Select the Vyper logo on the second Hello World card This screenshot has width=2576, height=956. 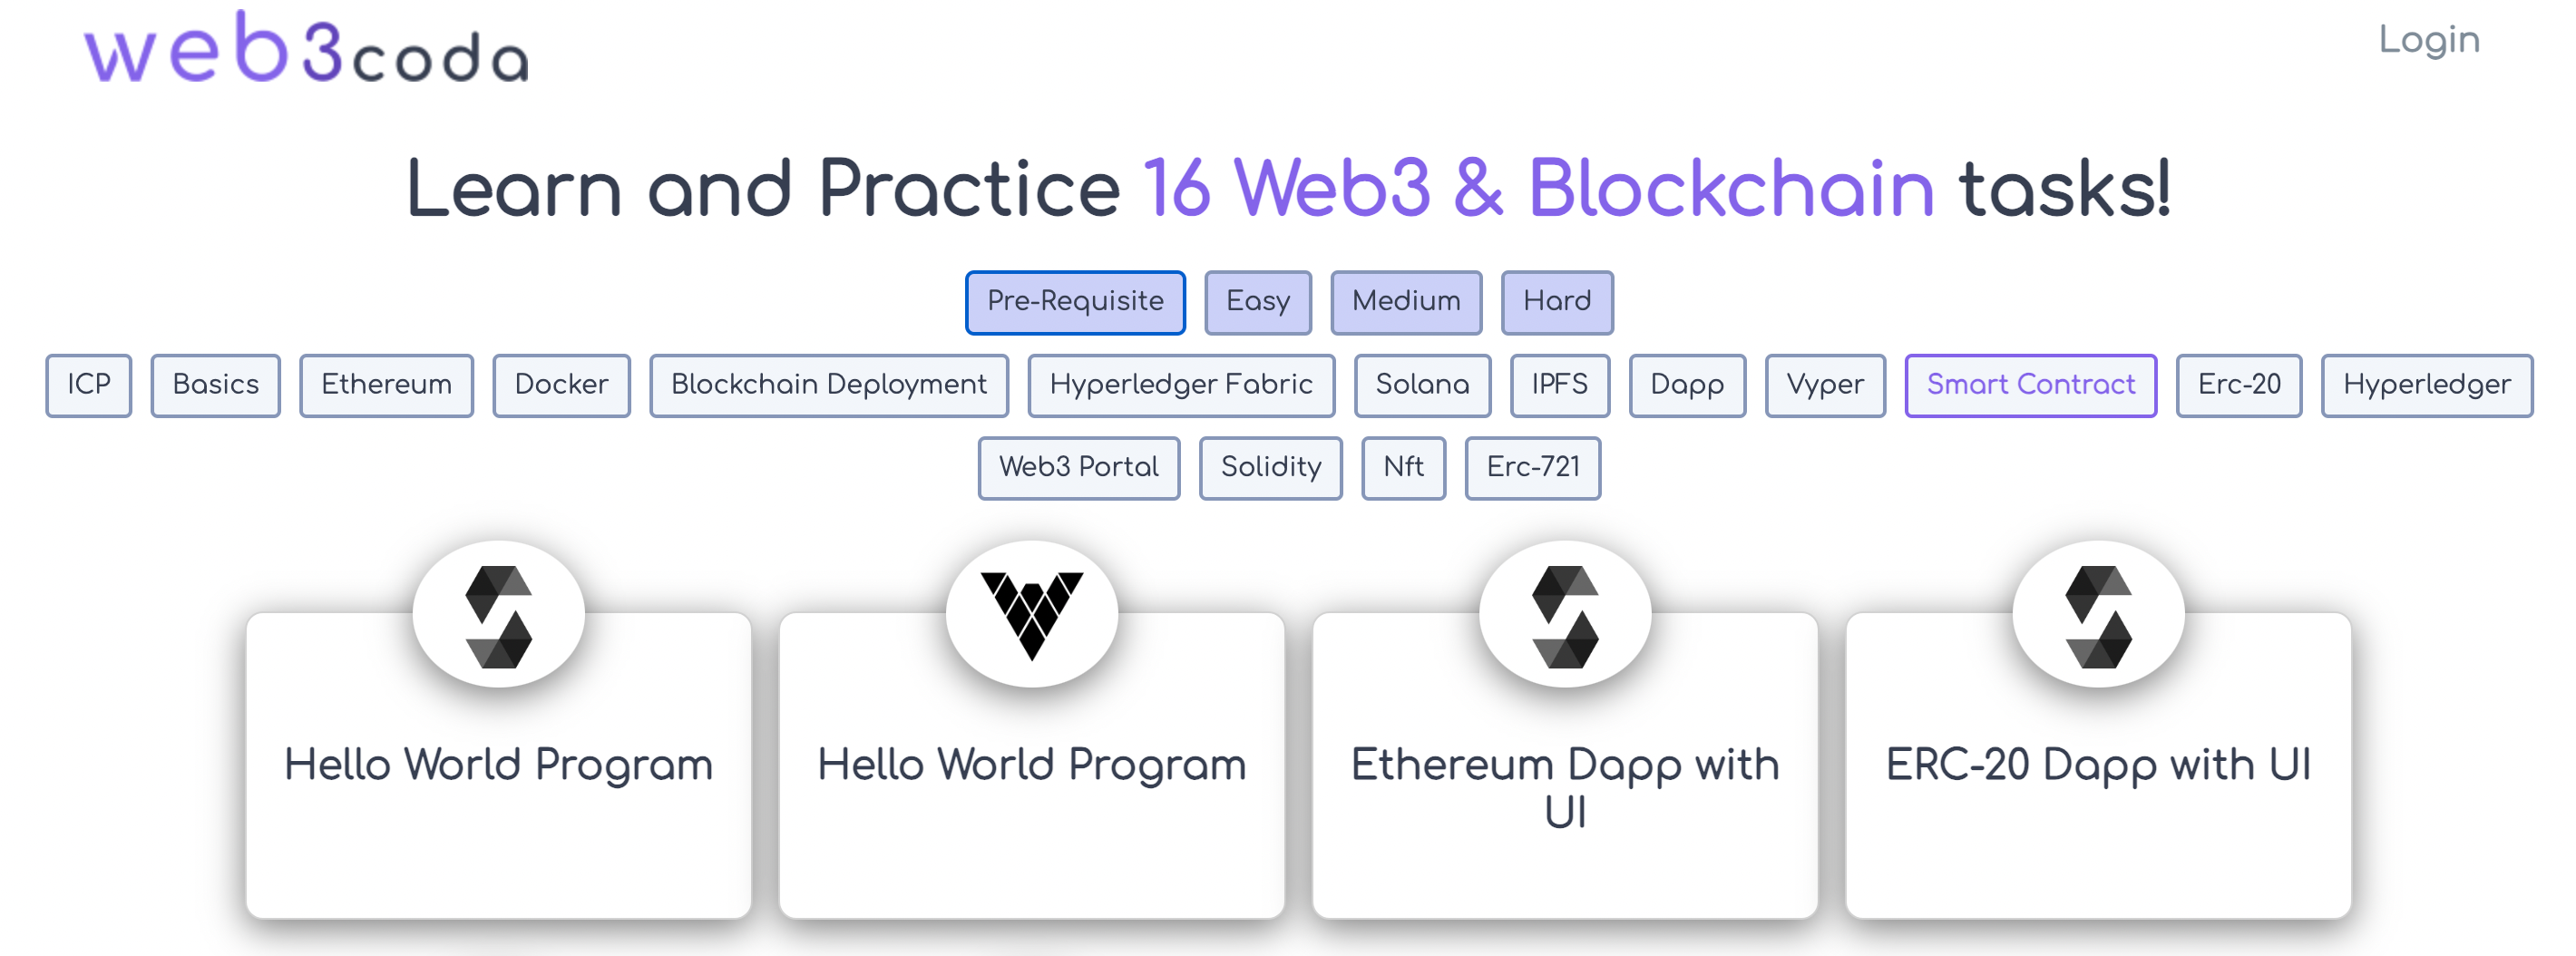point(1033,614)
